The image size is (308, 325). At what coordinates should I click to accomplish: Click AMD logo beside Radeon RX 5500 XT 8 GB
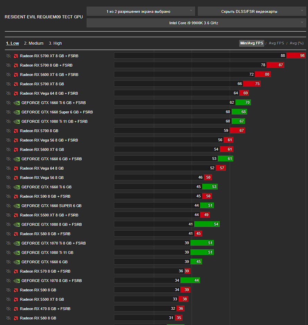pos(16,299)
